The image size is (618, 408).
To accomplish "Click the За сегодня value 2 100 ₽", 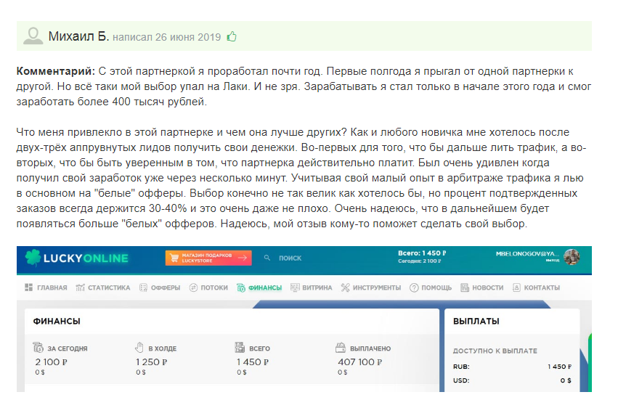I will [52, 362].
